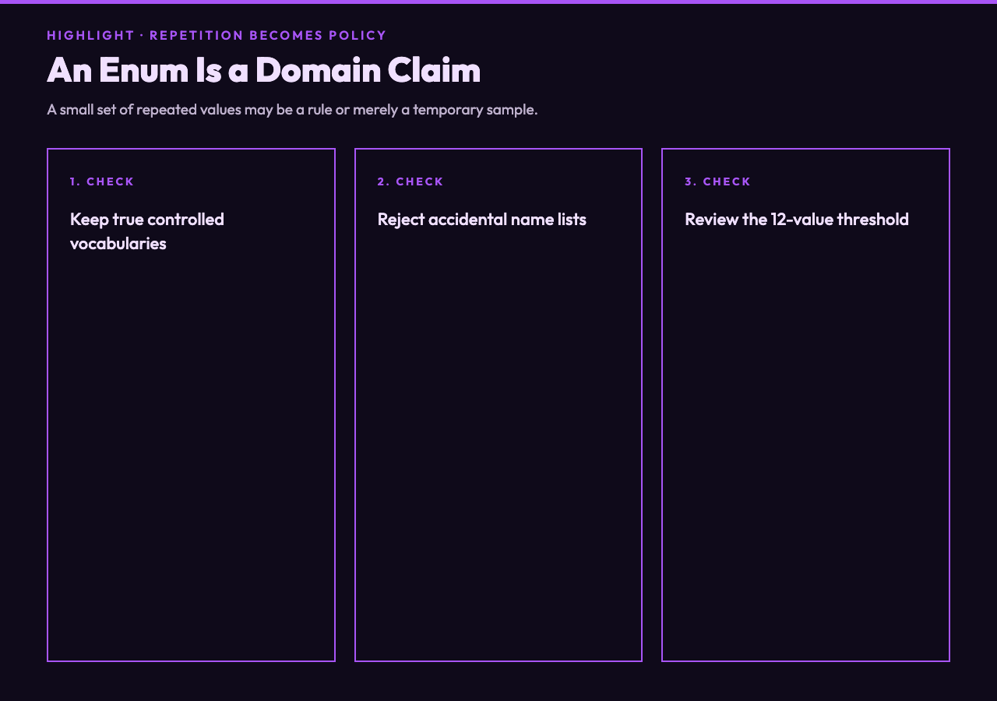Viewport: 997px width, 701px height.
Task: Select 'Reject accidental name lists' text
Action: (481, 219)
